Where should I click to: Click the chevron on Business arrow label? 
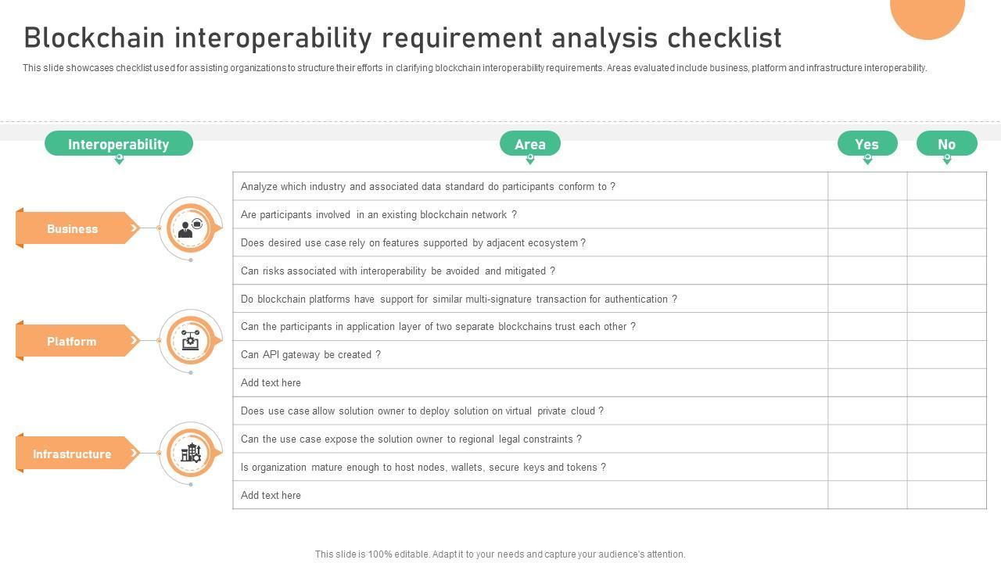coord(134,228)
